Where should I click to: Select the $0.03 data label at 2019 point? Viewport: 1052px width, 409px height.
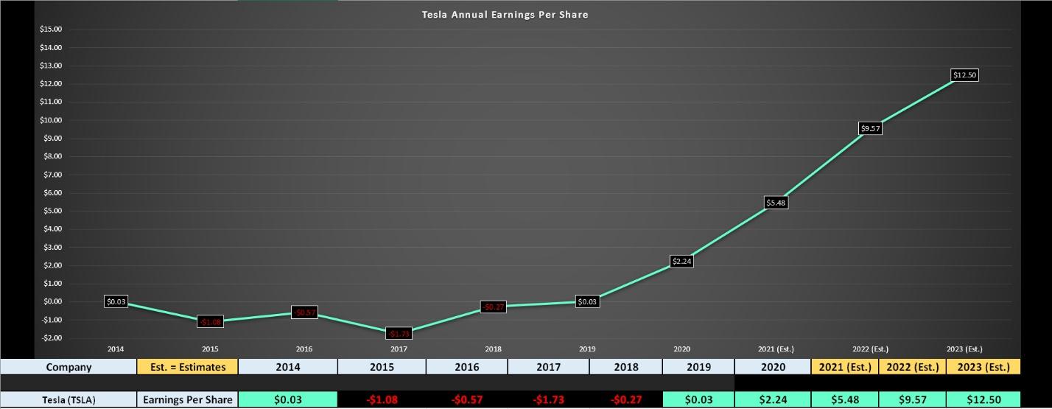[587, 301]
